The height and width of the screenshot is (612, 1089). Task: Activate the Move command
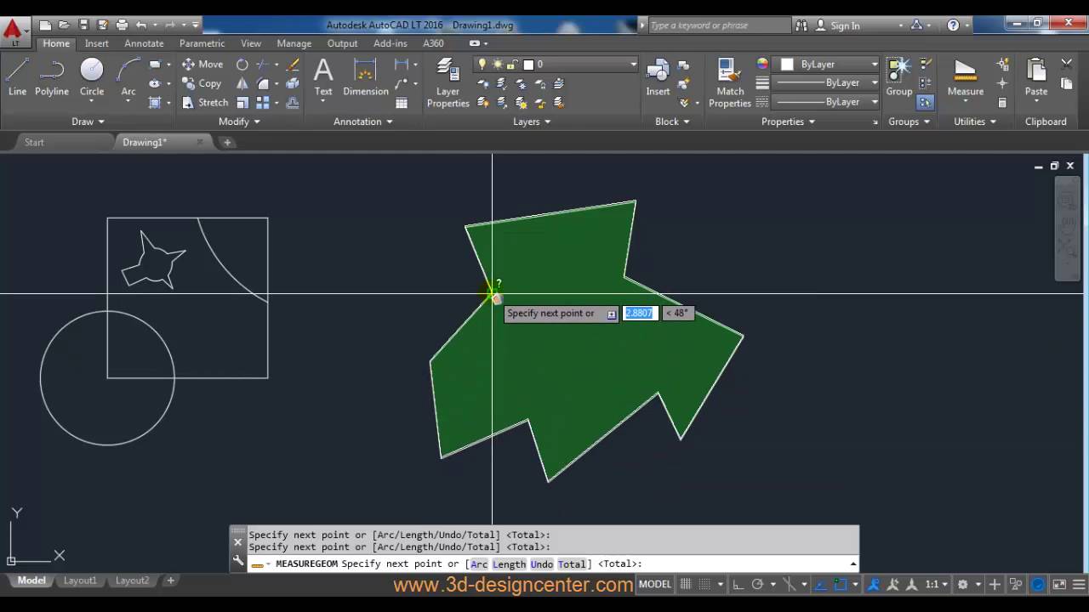[x=202, y=65]
